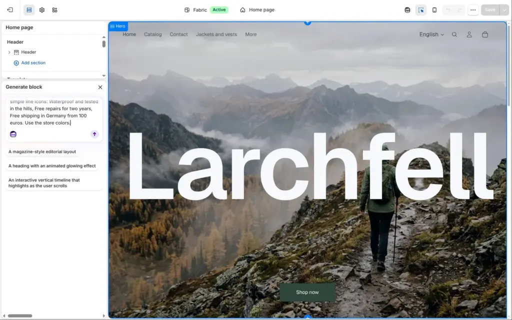The height and width of the screenshot is (320, 512).
Task: Click the plus icon beside Add section
Action: click(16, 63)
